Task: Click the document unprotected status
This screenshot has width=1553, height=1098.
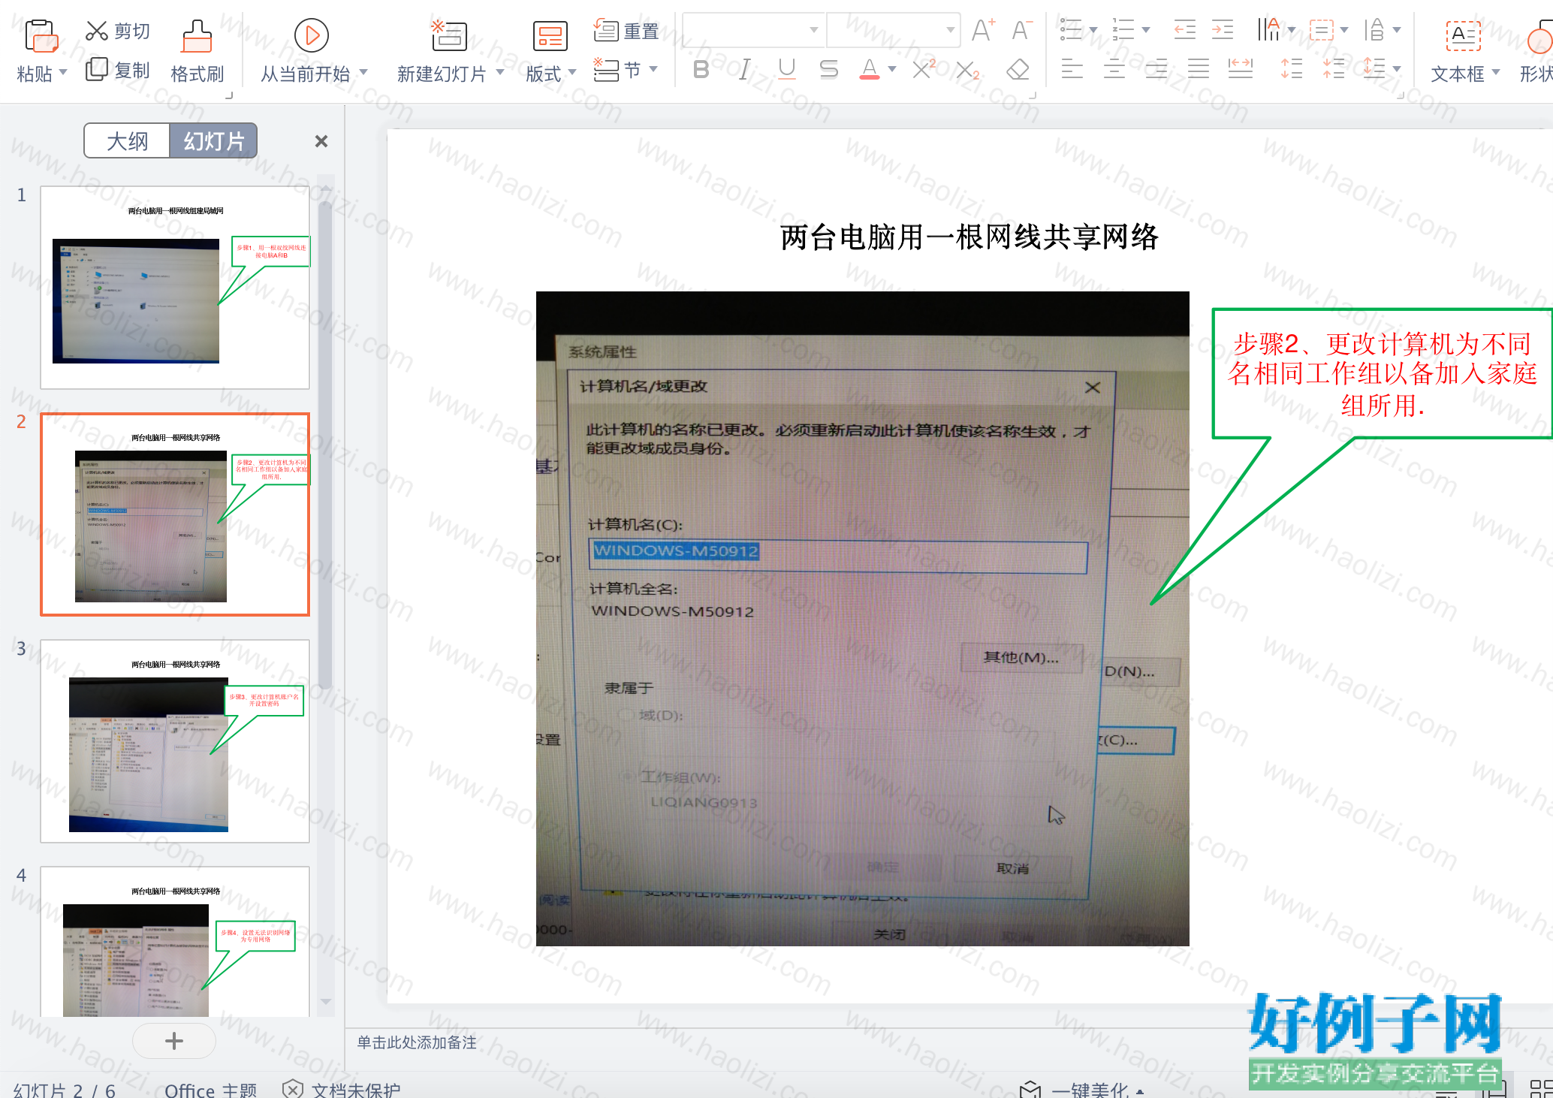Action: [341, 1090]
